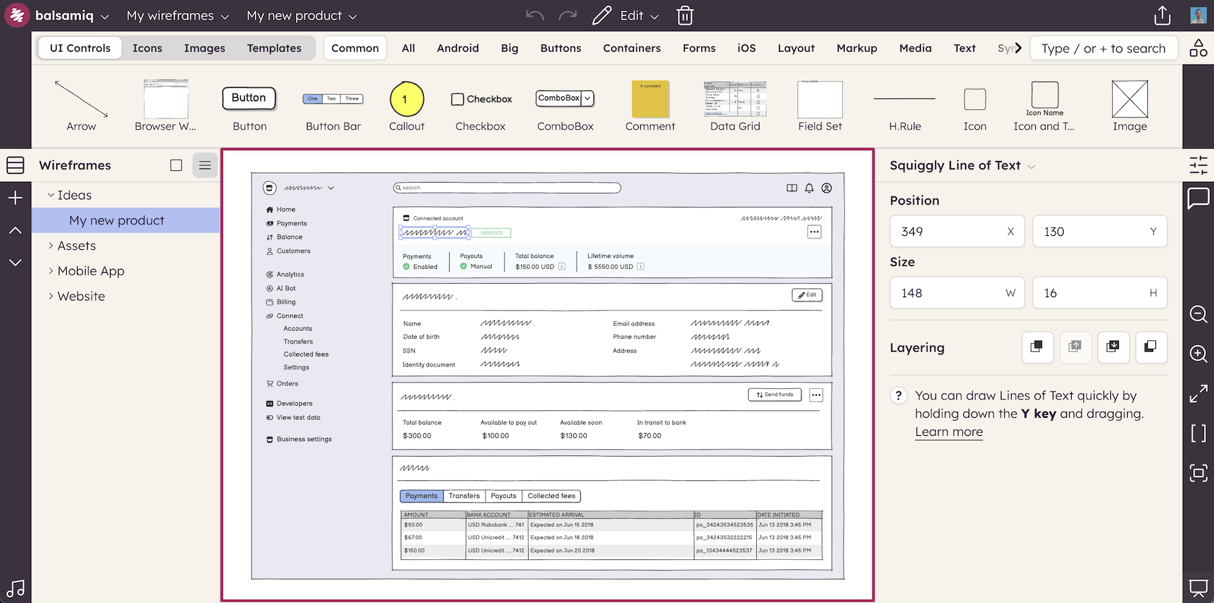Pick the yellow Comment sticky note control

pyautogui.click(x=650, y=106)
